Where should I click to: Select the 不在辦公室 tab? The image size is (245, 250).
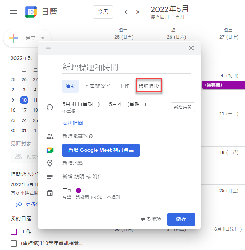tap(97, 86)
